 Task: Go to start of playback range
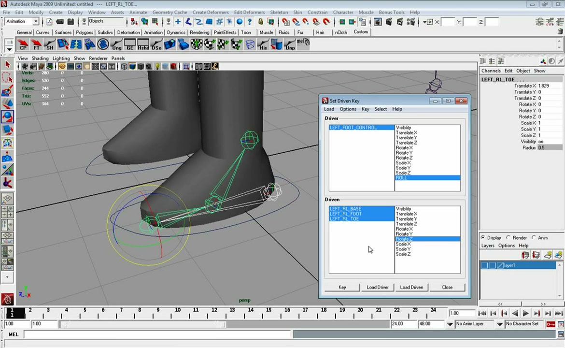click(482, 313)
